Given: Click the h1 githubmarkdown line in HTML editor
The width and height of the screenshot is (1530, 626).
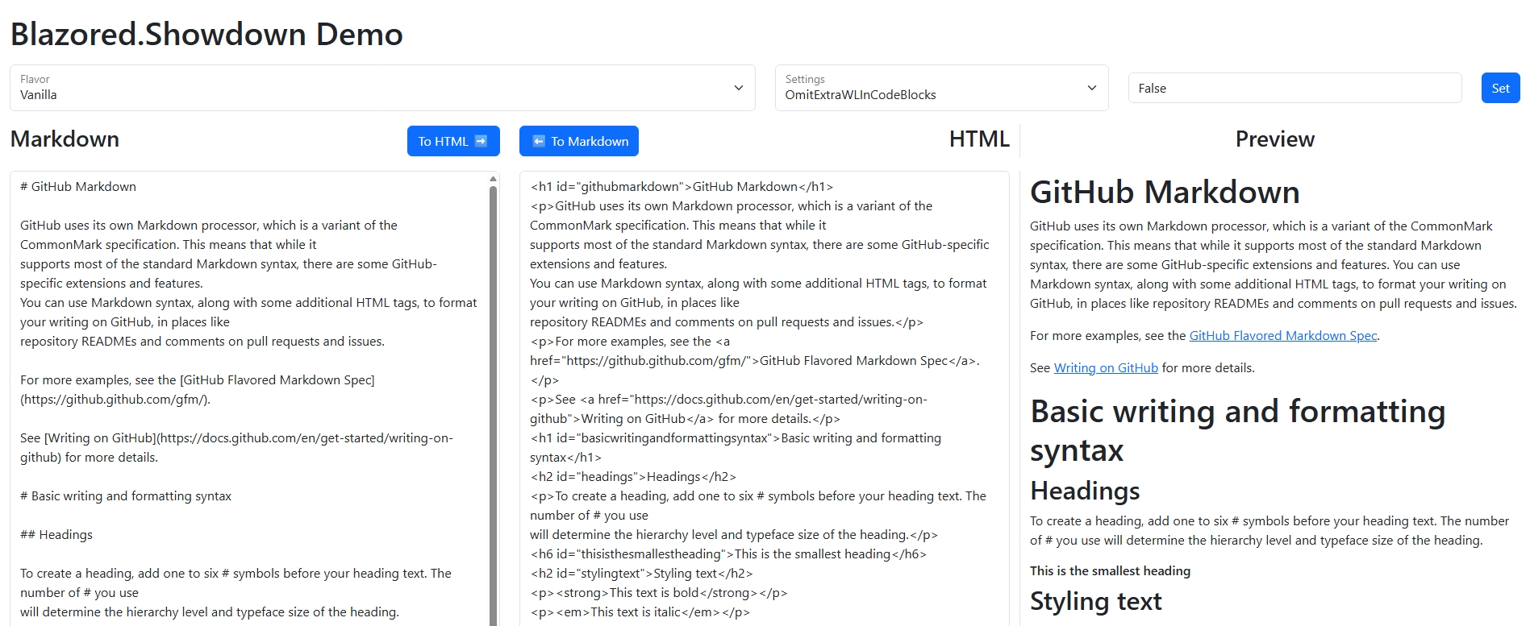Looking at the screenshot, I should [682, 186].
